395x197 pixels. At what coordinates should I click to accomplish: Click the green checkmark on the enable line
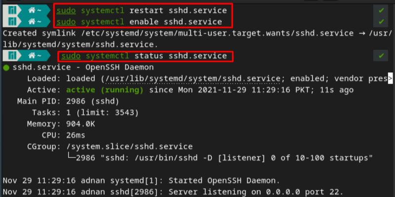[x=381, y=22]
